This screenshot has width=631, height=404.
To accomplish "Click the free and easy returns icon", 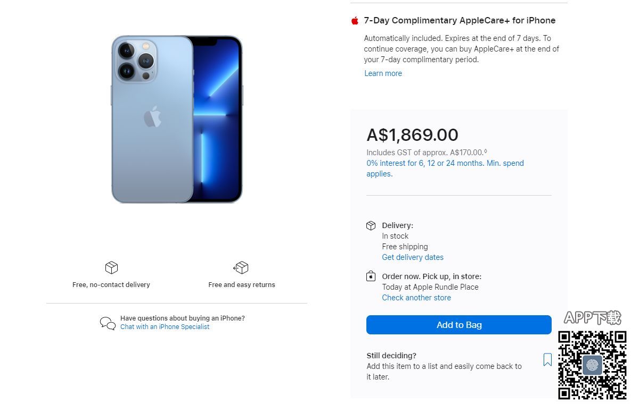I will point(241,267).
